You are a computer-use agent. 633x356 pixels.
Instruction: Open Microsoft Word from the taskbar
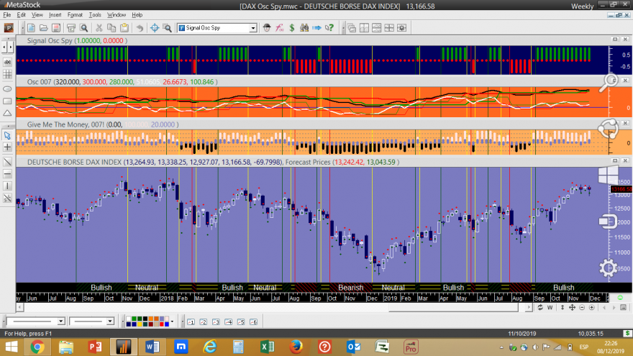click(152, 347)
